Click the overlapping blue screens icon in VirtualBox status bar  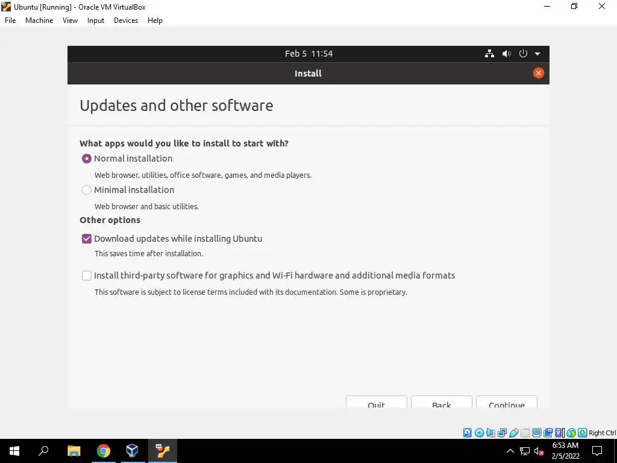click(x=548, y=433)
